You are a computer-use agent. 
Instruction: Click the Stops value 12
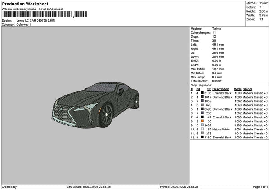click(x=214, y=37)
